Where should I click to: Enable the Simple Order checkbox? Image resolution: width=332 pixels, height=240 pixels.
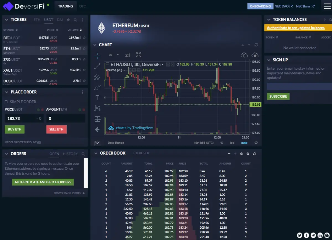pyautogui.click(x=6, y=102)
